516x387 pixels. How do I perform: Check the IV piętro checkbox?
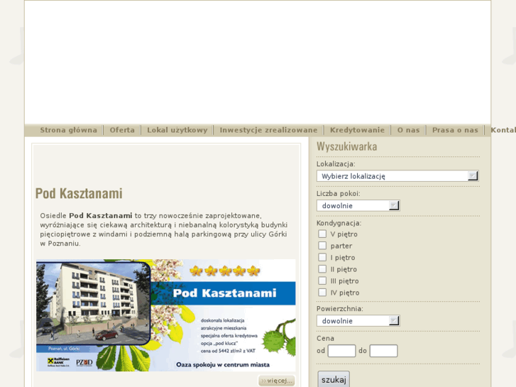[322, 293]
